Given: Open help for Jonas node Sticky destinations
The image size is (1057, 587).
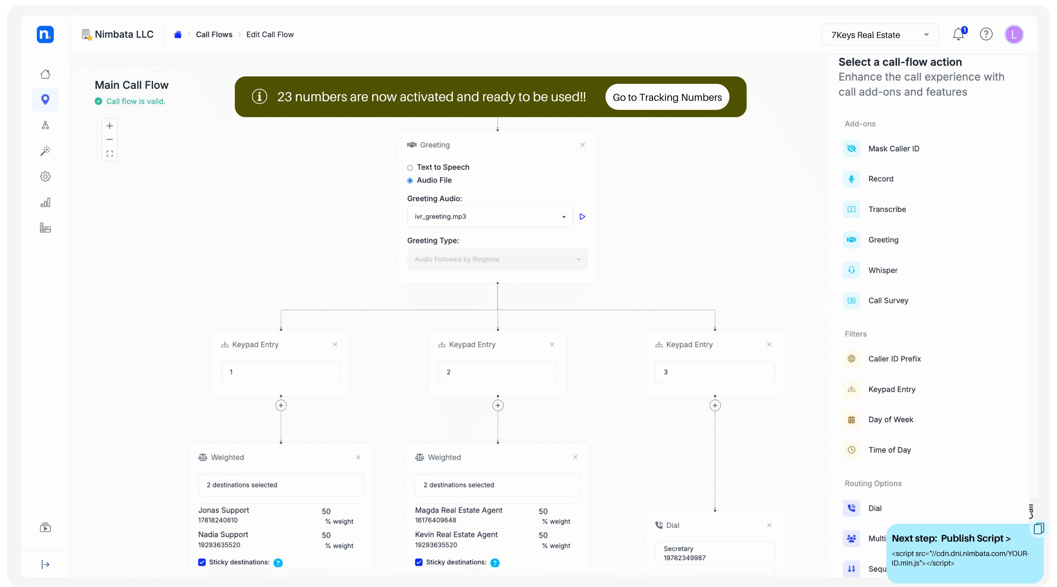Looking at the screenshot, I should [278, 563].
